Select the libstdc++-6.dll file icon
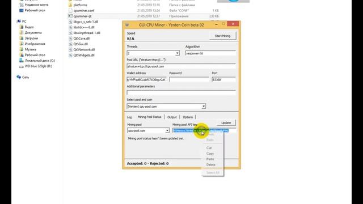The image size is (363, 204). click(x=70, y=27)
